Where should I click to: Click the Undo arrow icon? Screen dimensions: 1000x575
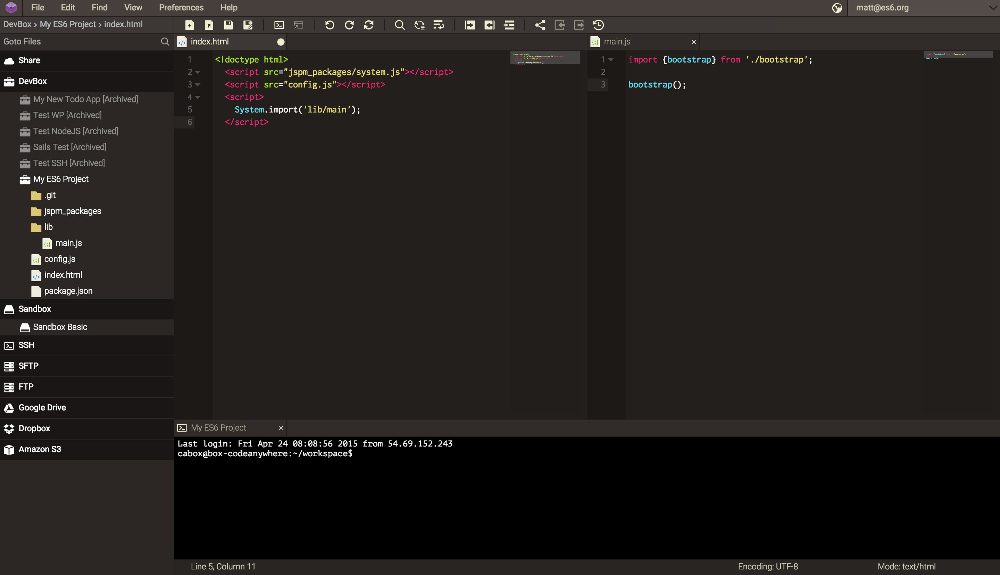(x=330, y=25)
